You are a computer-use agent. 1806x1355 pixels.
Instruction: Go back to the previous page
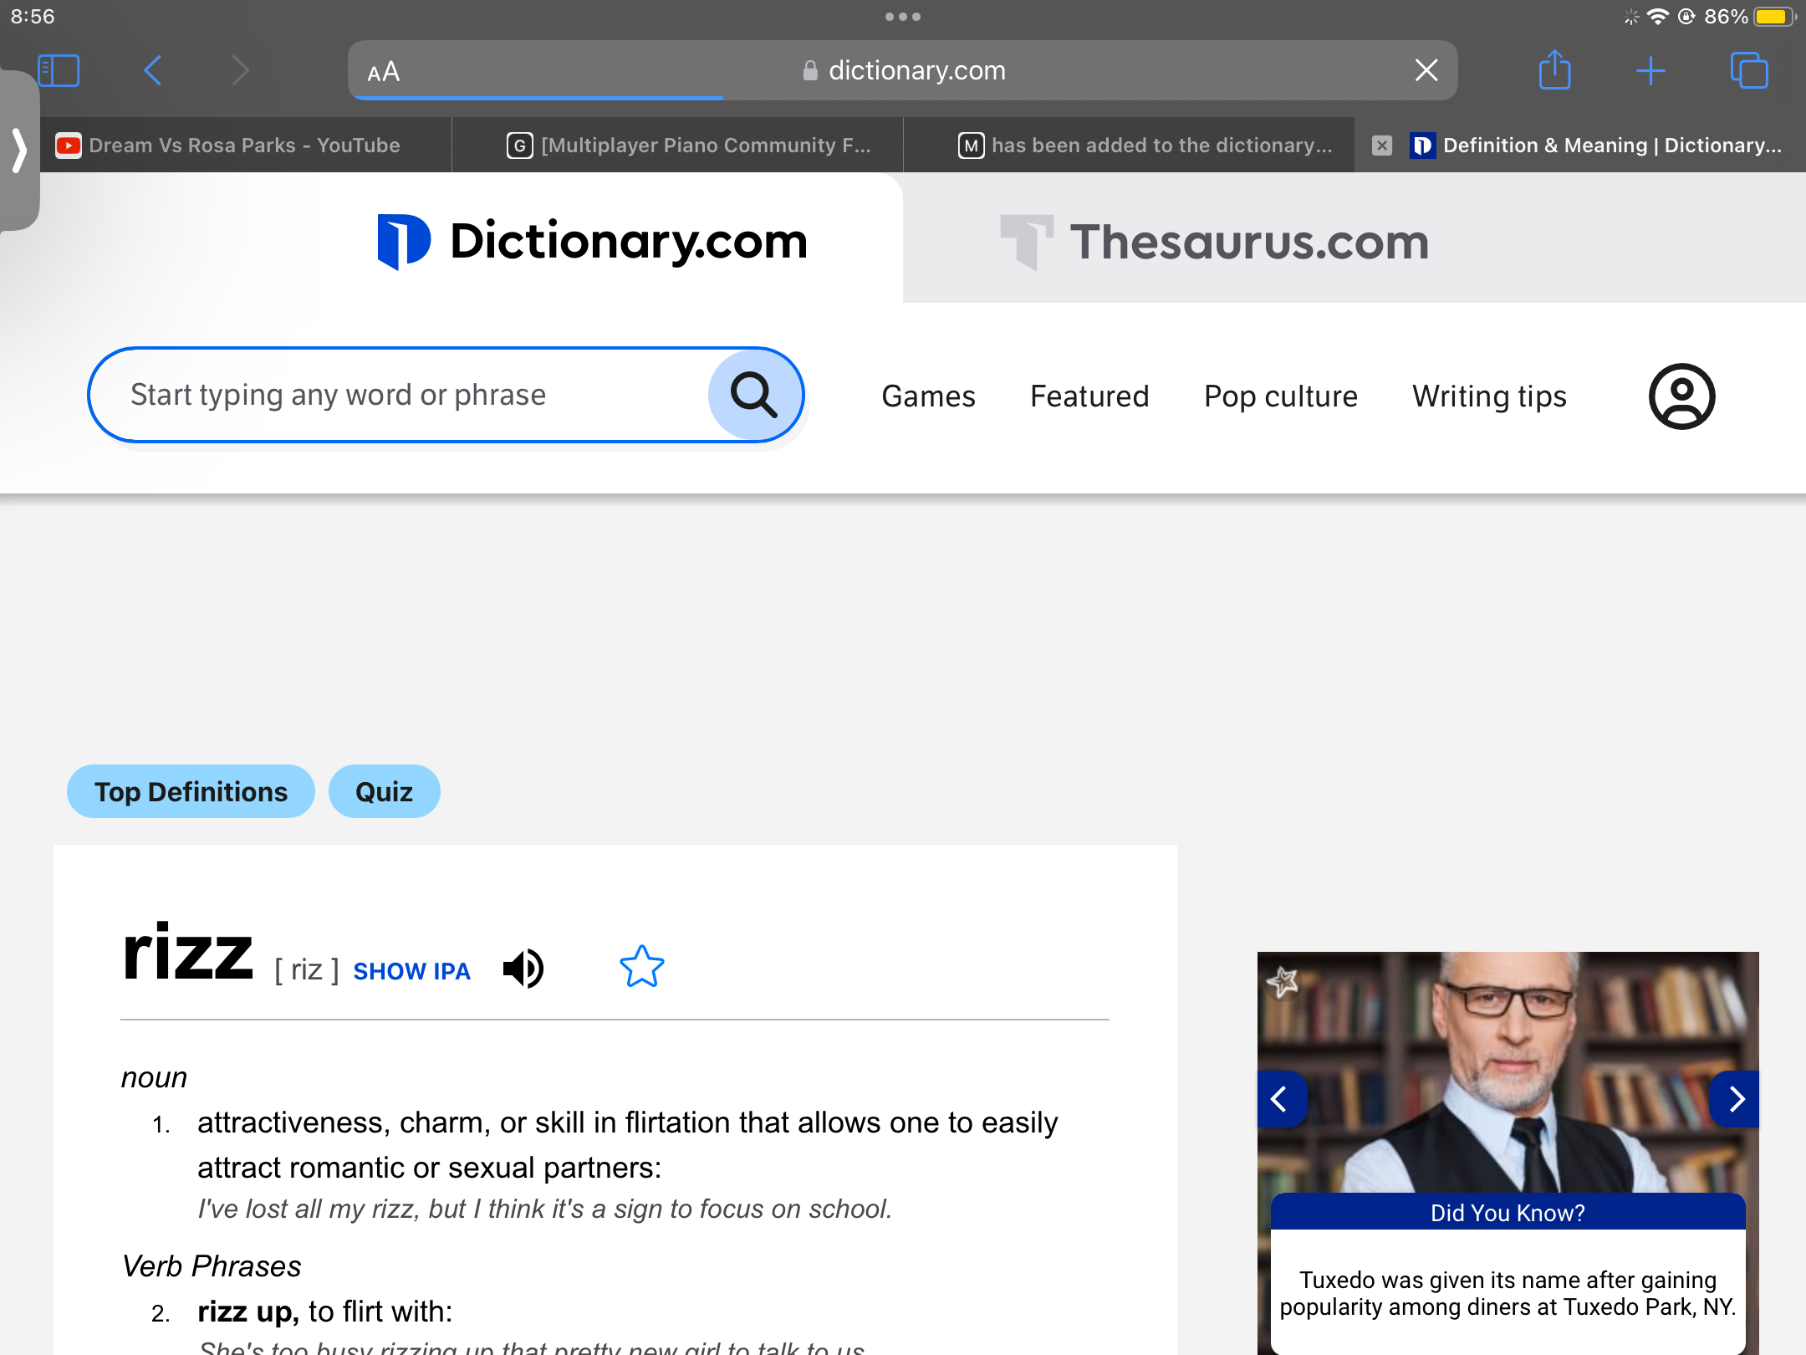pos(152,70)
